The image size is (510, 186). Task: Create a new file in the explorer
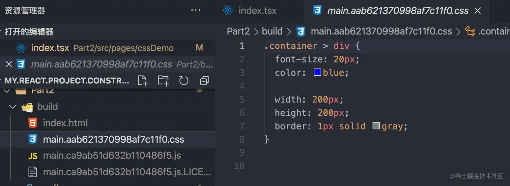[143, 81]
